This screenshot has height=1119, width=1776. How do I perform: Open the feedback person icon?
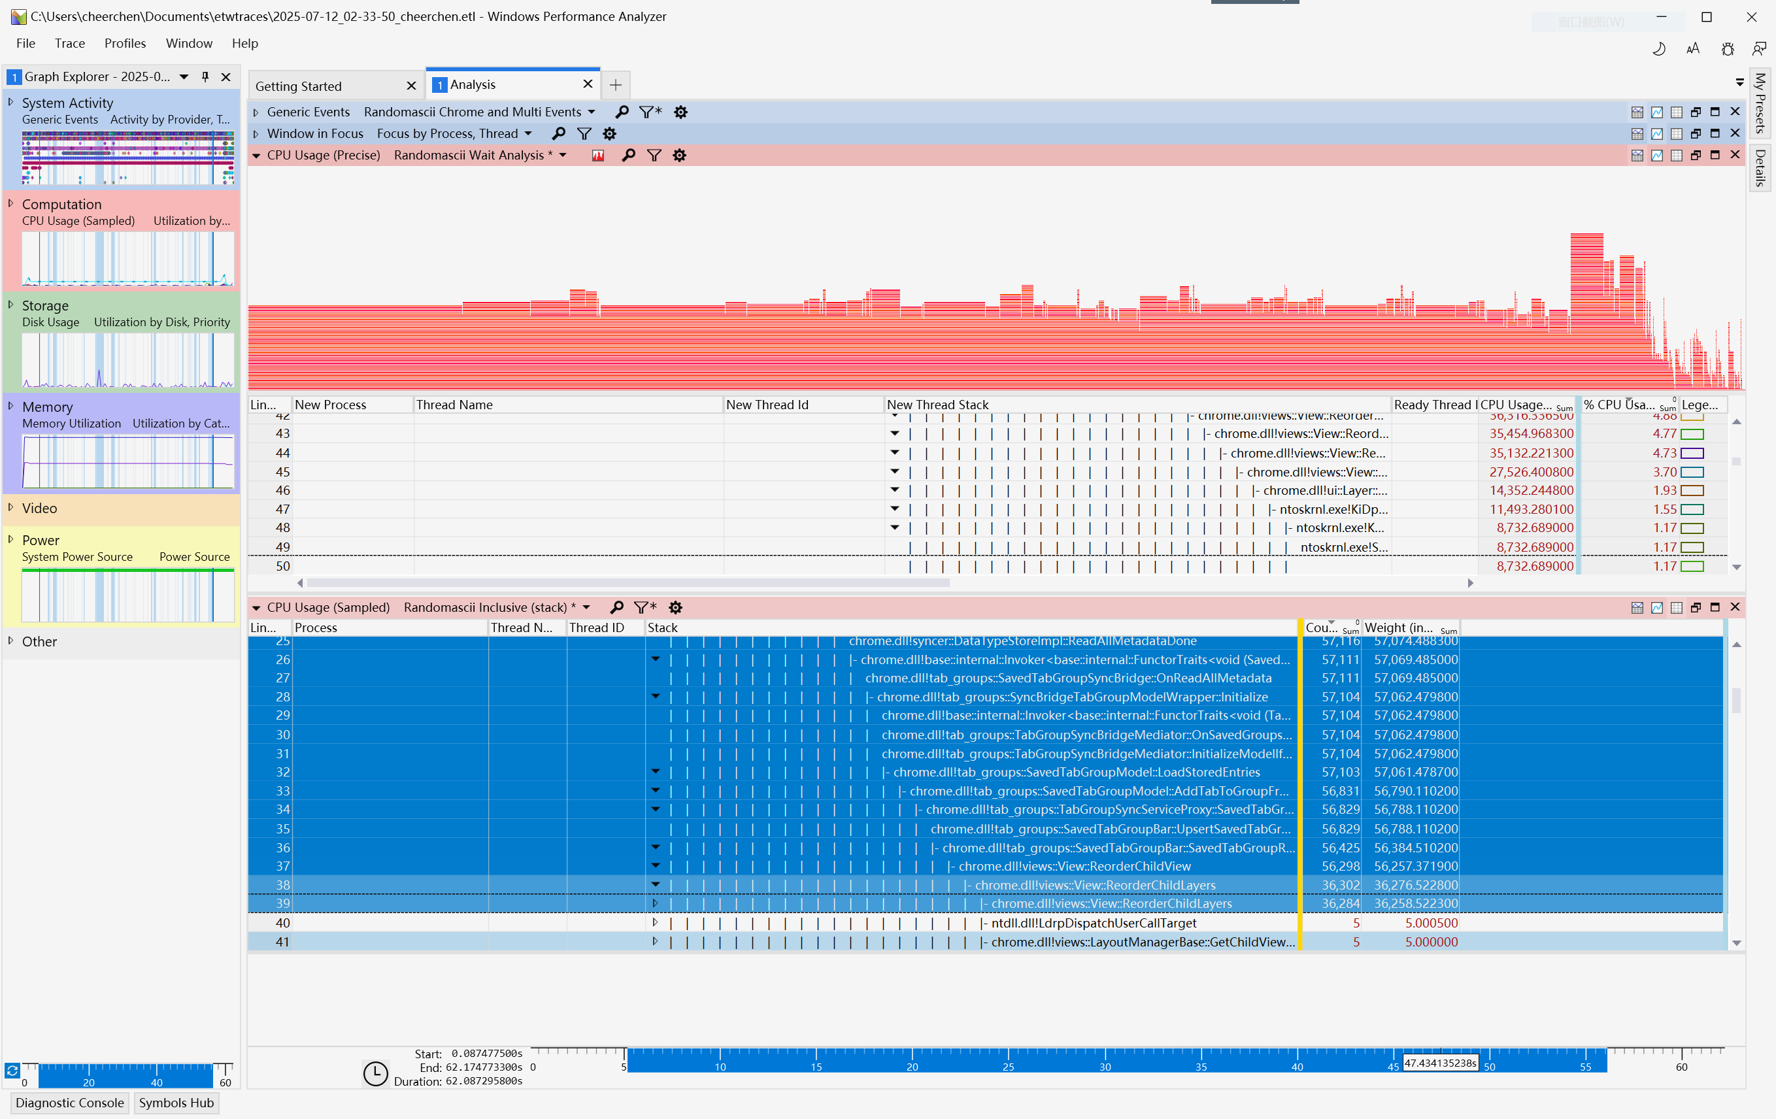(1759, 48)
